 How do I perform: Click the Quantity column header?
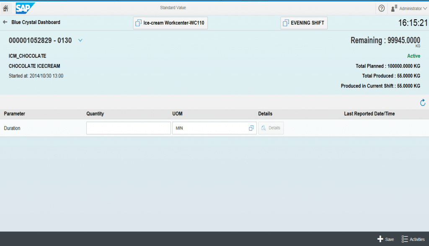point(95,114)
